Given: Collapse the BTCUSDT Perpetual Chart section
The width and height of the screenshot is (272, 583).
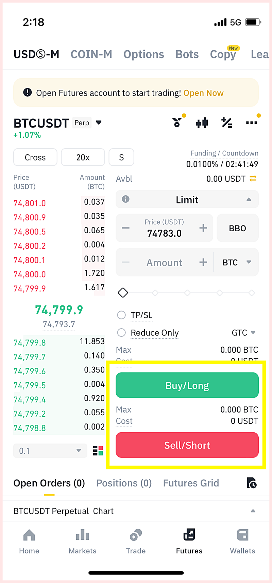Looking at the screenshot, I should point(253,511).
